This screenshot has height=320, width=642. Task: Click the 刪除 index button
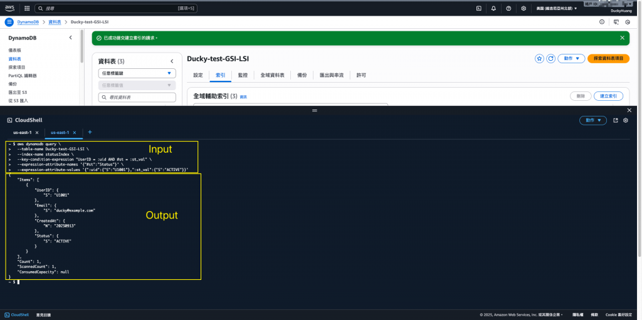pyautogui.click(x=581, y=96)
